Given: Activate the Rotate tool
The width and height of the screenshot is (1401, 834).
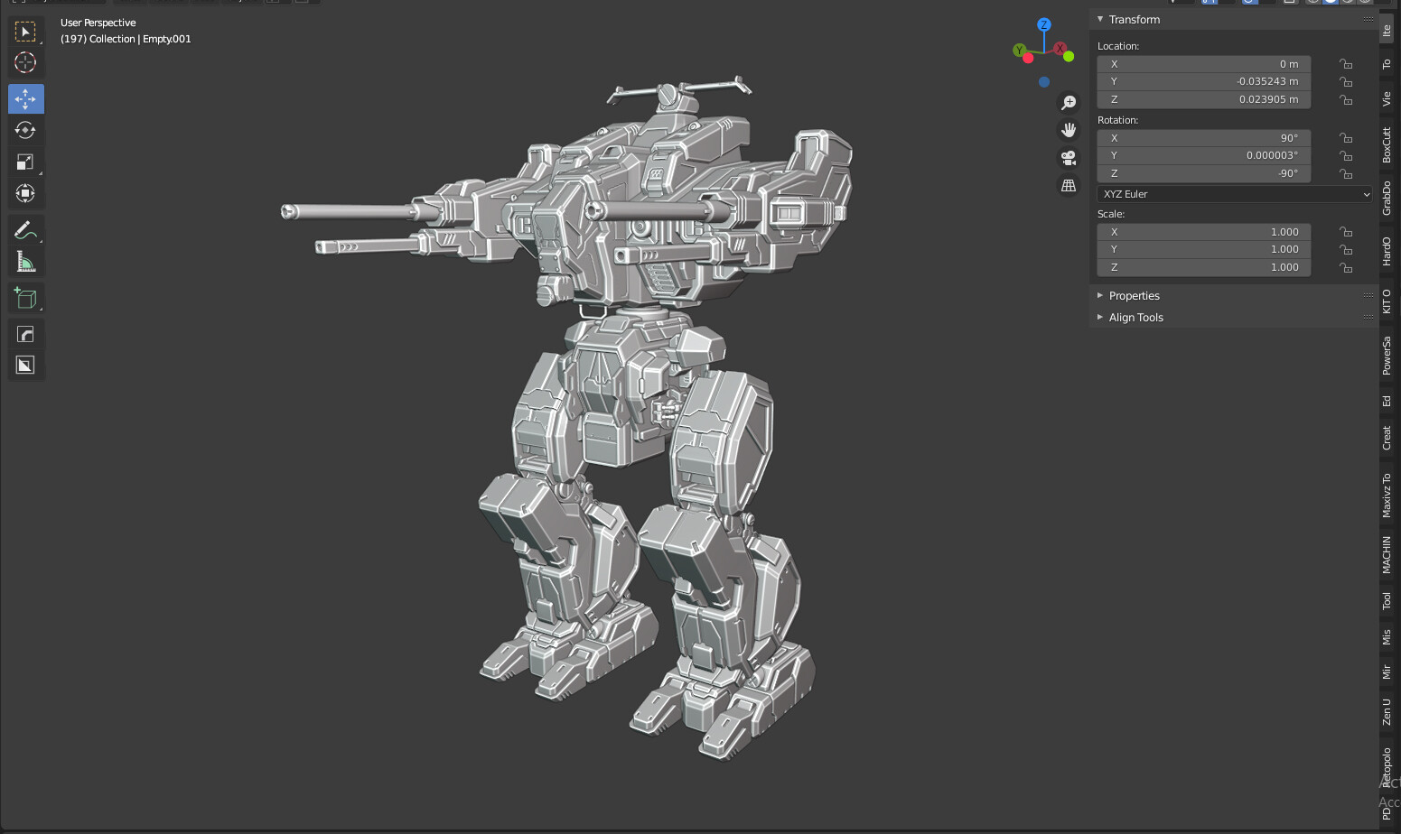Looking at the screenshot, I should 25,130.
